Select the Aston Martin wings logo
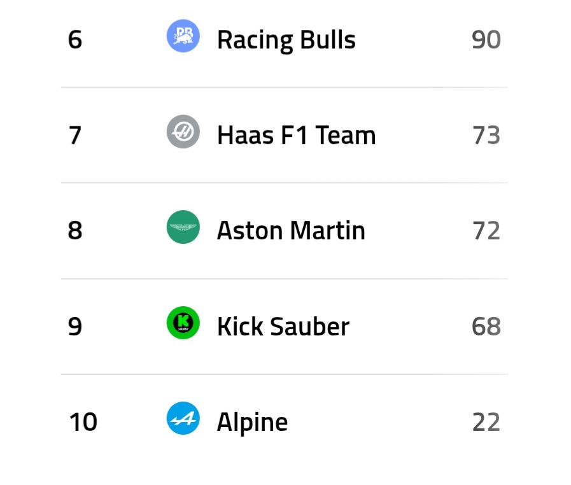Image resolution: width=571 pixels, height=485 pixels. click(183, 227)
